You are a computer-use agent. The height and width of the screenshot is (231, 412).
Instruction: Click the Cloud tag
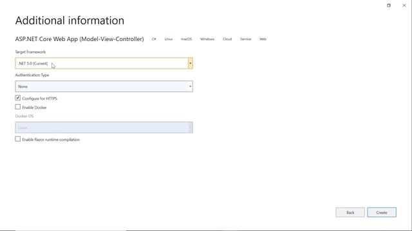pos(227,39)
